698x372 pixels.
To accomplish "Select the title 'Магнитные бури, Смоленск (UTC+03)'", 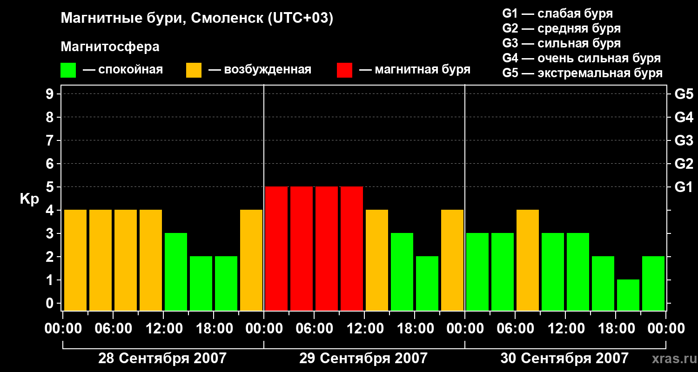I will click(x=197, y=19).
